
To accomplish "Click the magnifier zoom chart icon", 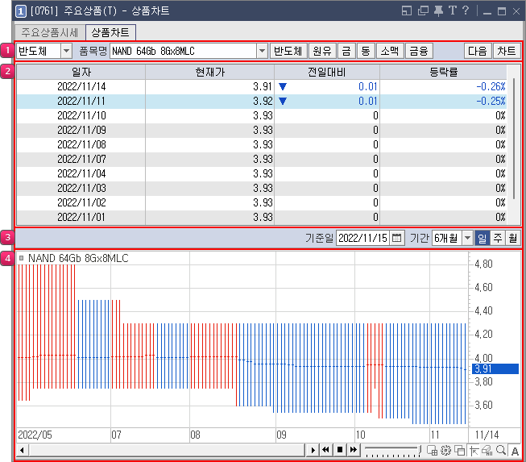I will [501, 450].
